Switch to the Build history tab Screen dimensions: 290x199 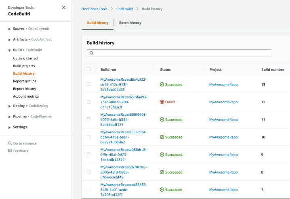pos(98,23)
